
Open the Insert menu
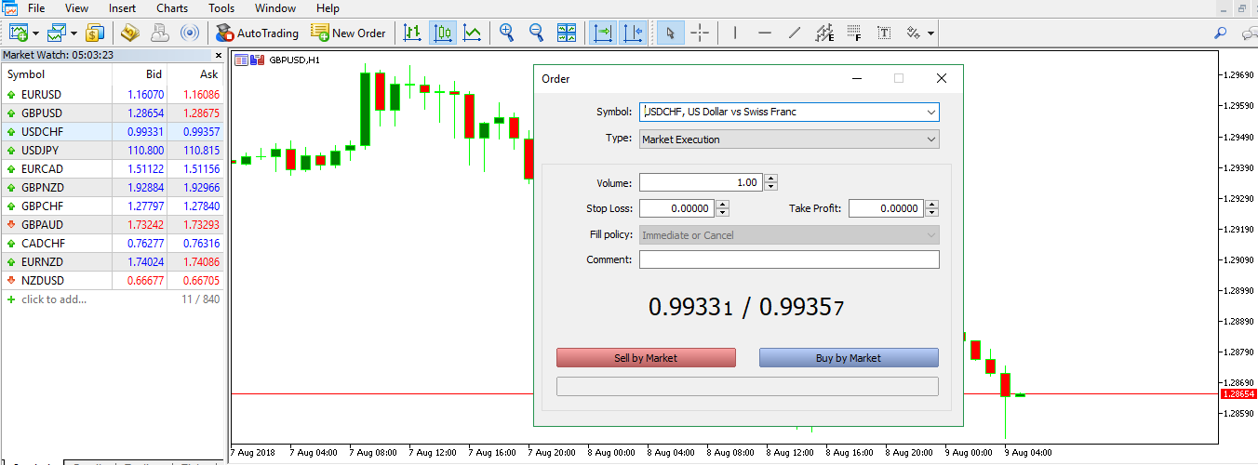click(x=122, y=8)
